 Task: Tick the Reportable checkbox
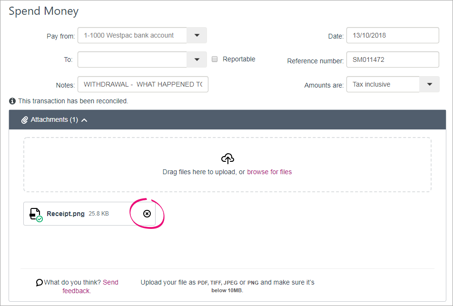(215, 59)
